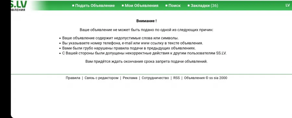Click the line about номер телефона, e-mail
This screenshot has height=118, width=292.
(133, 43)
